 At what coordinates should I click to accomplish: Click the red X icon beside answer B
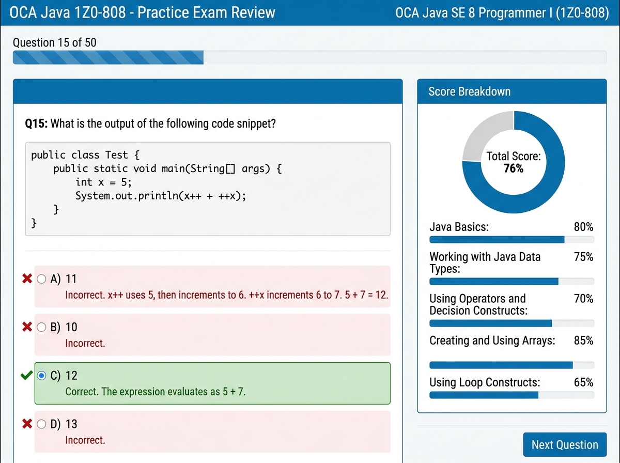pos(27,327)
